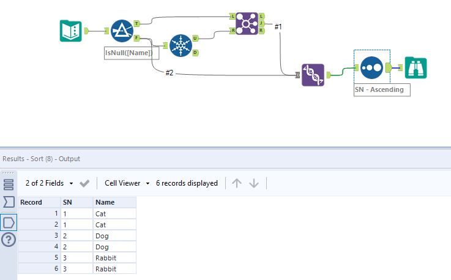The image size is (451, 280).
Task: Select row header for record 4
Action: [x=39, y=246]
